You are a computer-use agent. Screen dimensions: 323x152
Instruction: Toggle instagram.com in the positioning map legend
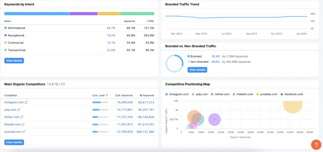pos(177,94)
